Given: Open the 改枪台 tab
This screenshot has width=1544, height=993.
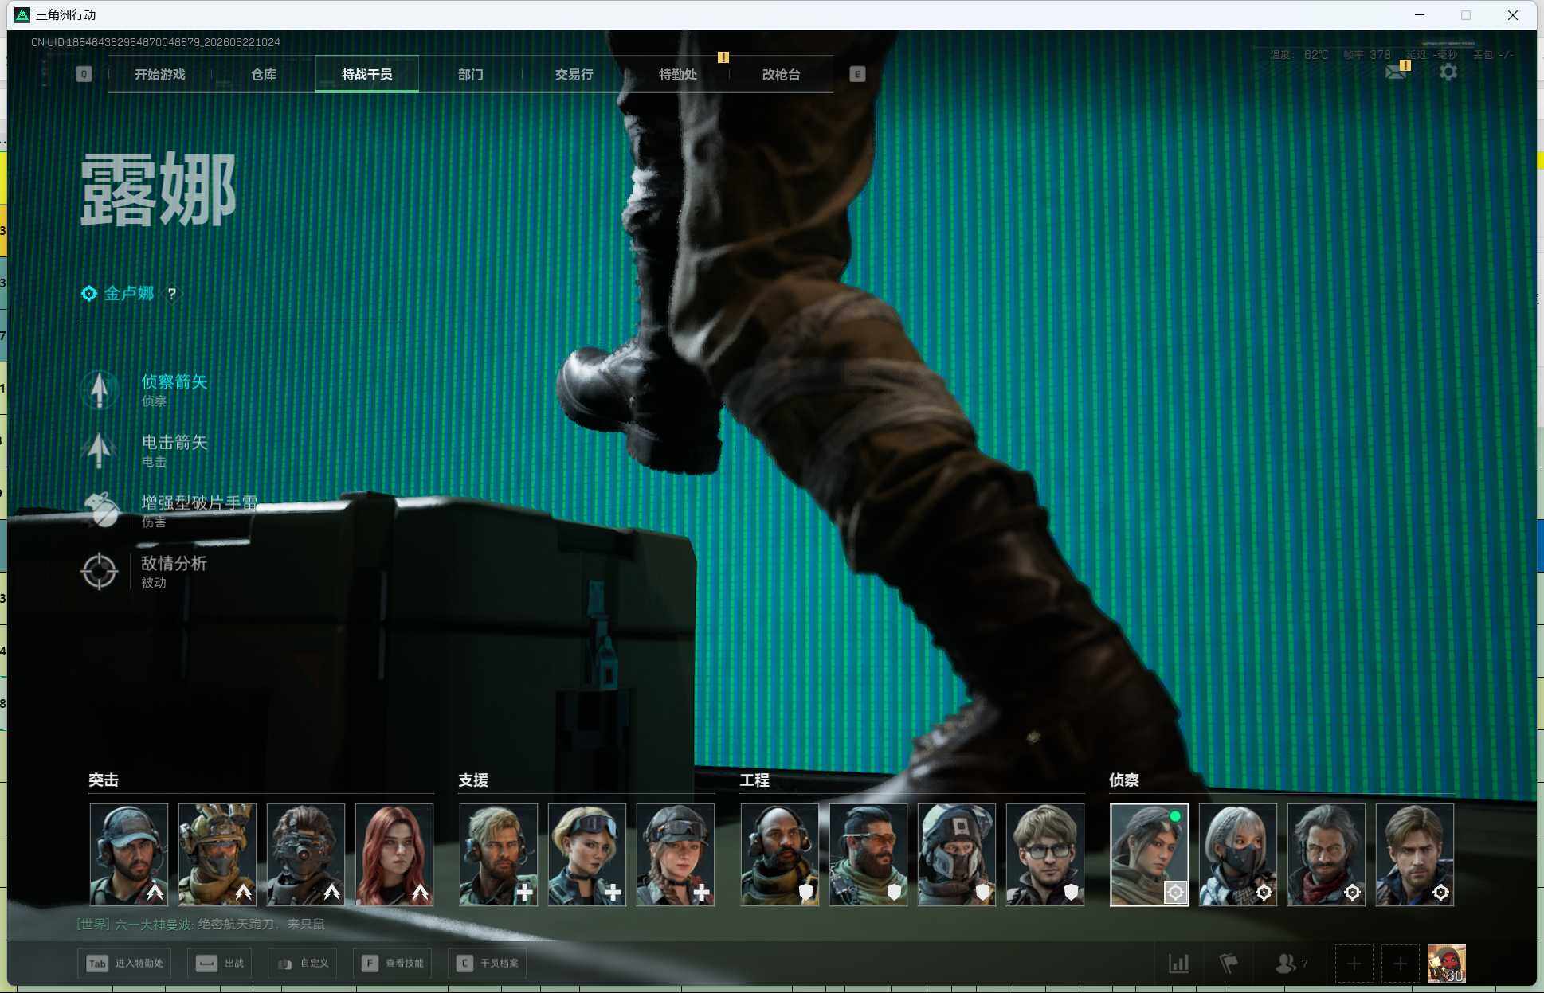Looking at the screenshot, I should (781, 74).
